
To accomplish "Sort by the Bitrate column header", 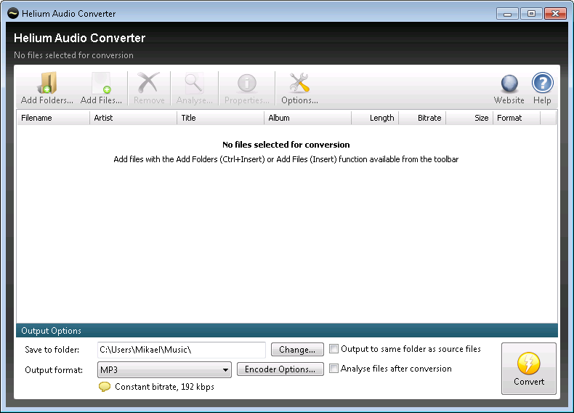I will coord(422,118).
